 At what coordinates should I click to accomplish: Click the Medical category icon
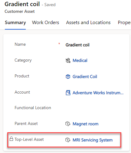[68, 60]
